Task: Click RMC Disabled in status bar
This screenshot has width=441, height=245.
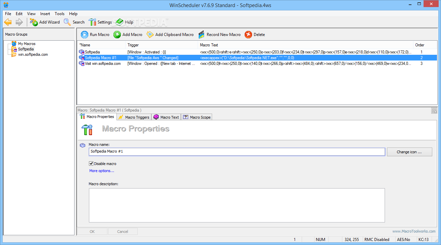Action: point(377,240)
